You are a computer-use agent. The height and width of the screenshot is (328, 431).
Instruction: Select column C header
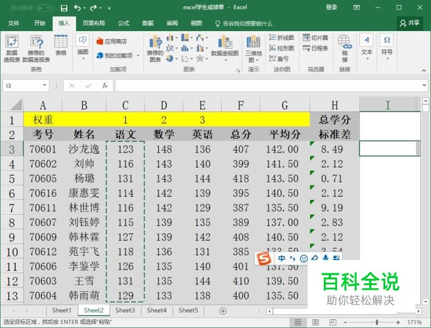(x=125, y=105)
